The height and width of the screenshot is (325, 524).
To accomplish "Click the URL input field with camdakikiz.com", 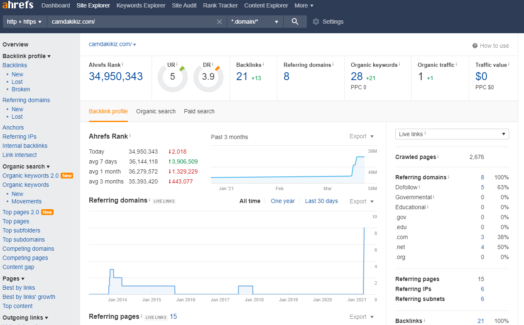I will [x=132, y=22].
